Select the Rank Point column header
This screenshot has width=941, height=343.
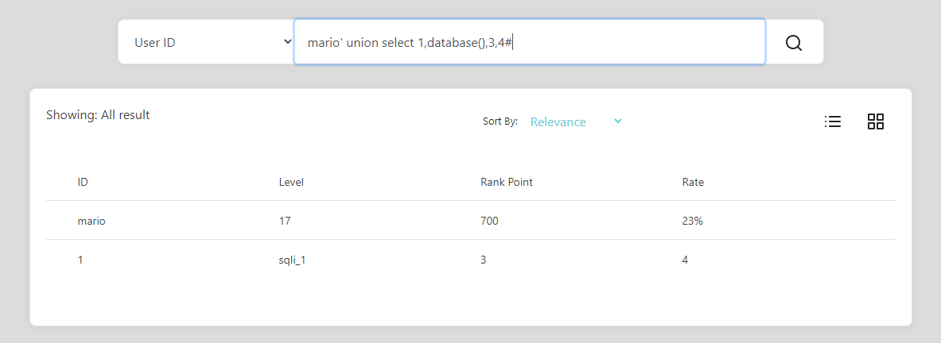coord(507,182)
